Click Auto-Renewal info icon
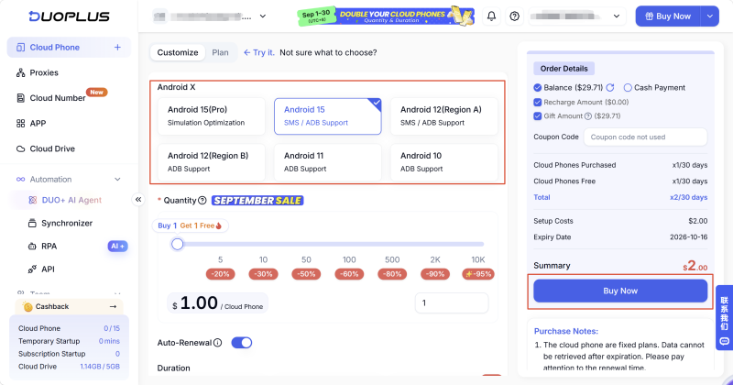Image resolution: width=733 pixels, height=385 pixels. click(217, 343)
